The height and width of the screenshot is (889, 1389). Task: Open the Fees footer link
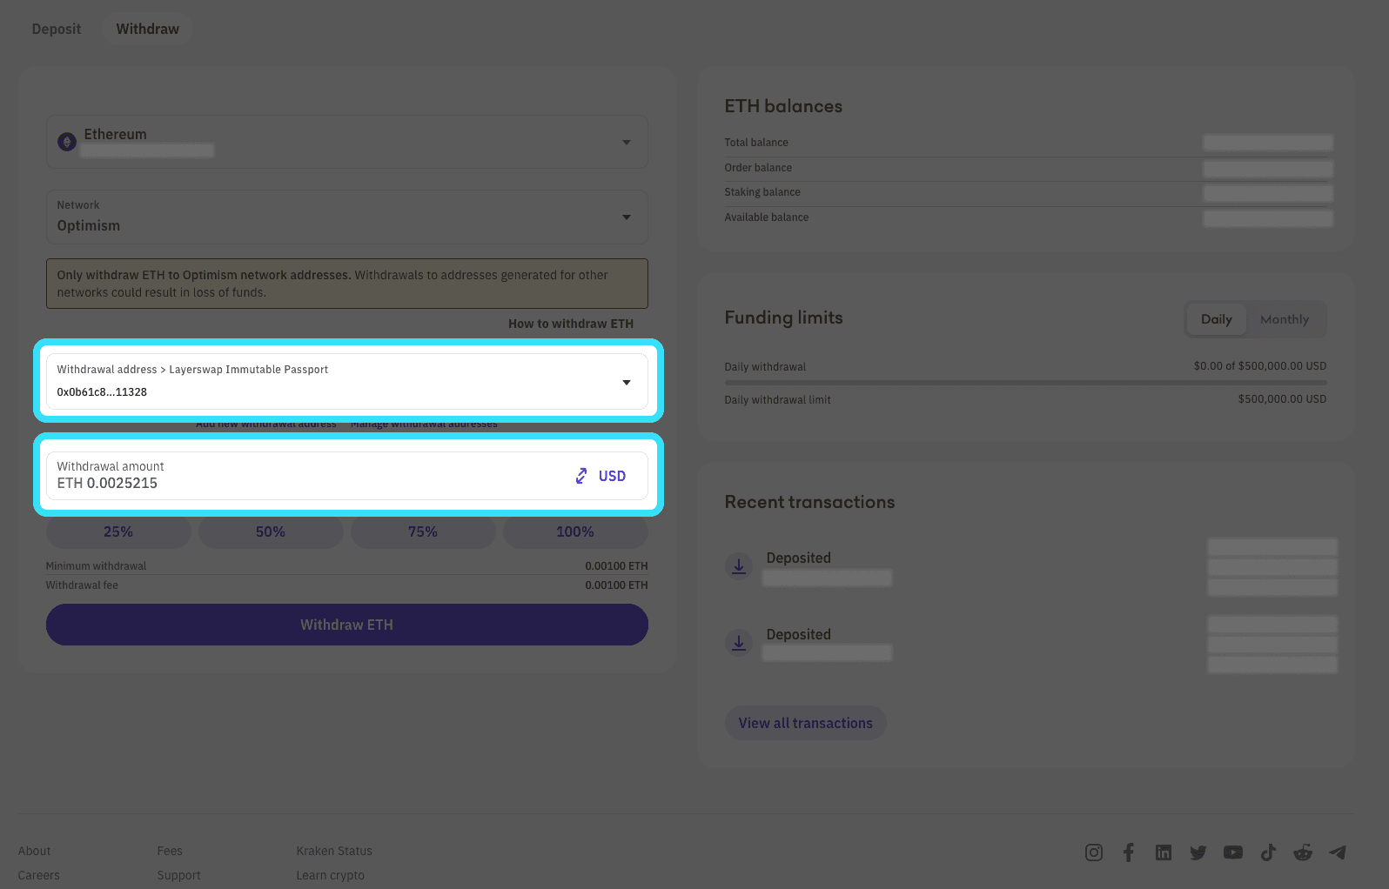coord(170,851)
